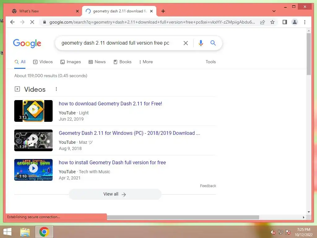Image resolution: width=317 pixels, height=238 pixels.
Task: Clear the search query with X
Action: click(186, 43)
